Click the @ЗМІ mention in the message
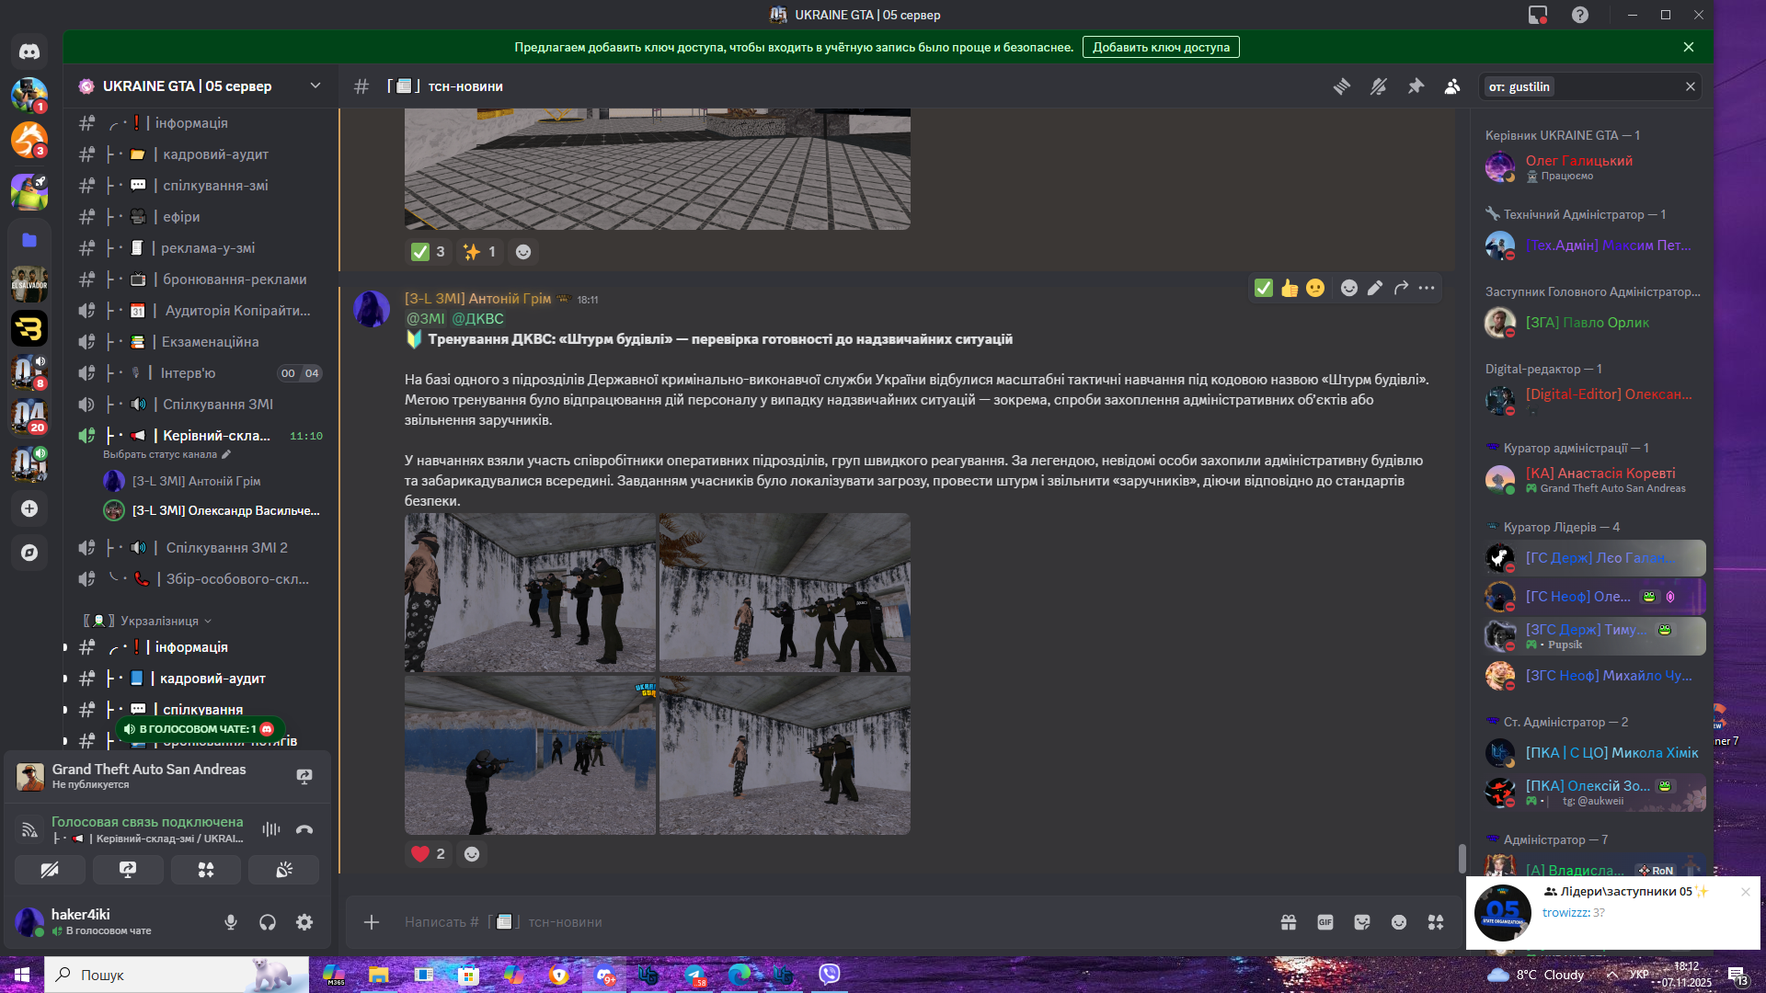 [x=425, y=319]
